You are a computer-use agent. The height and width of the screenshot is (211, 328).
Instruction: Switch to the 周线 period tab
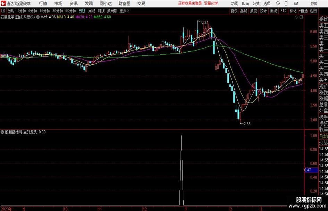click(91, 11)
